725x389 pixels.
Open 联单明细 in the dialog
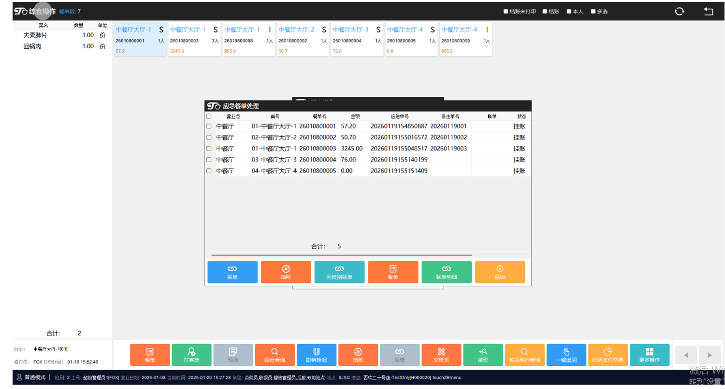(x=446, y=272)
